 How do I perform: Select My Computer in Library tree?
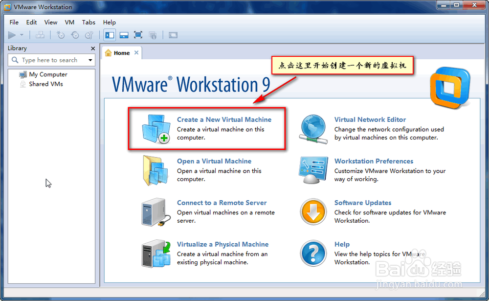click(48, 74)
